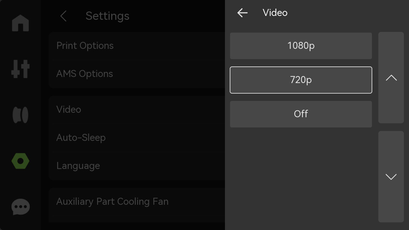The height and width of the screenshot is (230, 409).
Task: Select 1080p video resolution
Action: [301, 46]
